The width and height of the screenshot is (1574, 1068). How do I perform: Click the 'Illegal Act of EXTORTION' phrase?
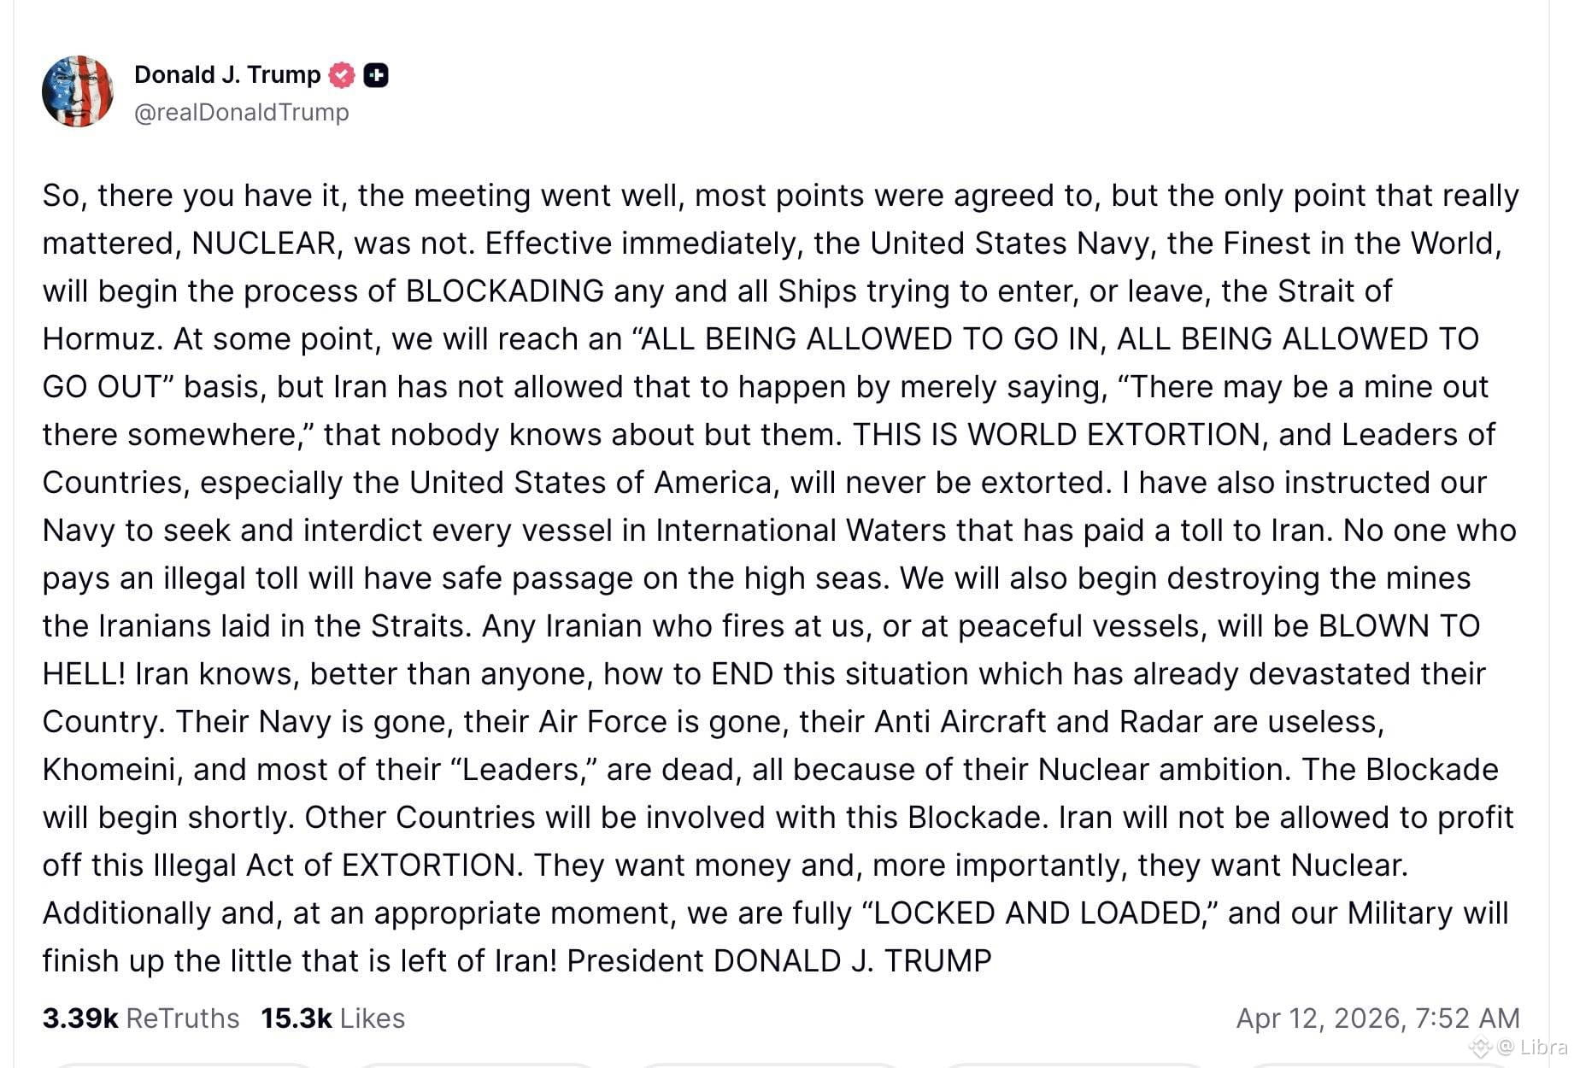pyautogui.click(x=334, y=866)
